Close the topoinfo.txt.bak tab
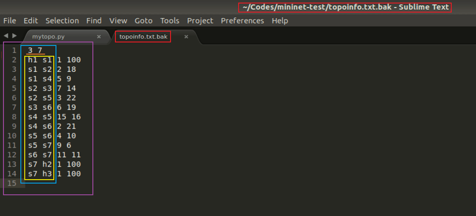 [x=186, y=37]
